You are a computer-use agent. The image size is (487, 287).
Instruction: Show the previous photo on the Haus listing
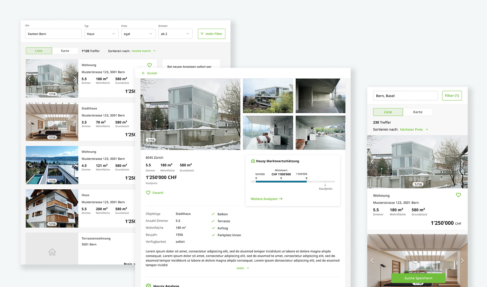coord(29,209)
